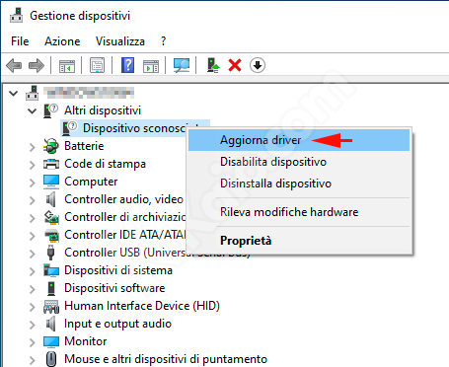Click the blue Help question mark icon
Image resolution: width=449 pixels, height=367 pixels.
[127, 65]
